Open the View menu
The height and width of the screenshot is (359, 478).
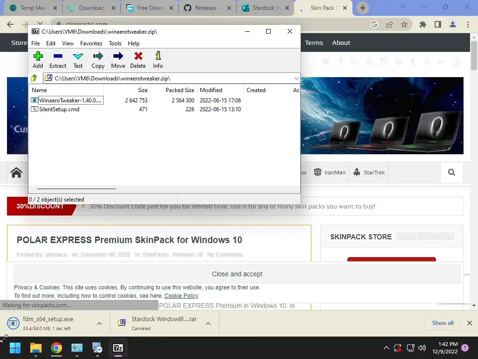[x=68, y=43]
